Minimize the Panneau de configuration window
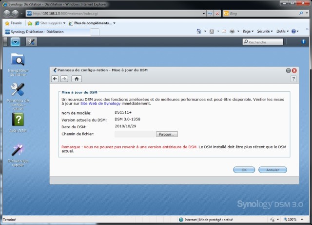 (x=288, y=70)
